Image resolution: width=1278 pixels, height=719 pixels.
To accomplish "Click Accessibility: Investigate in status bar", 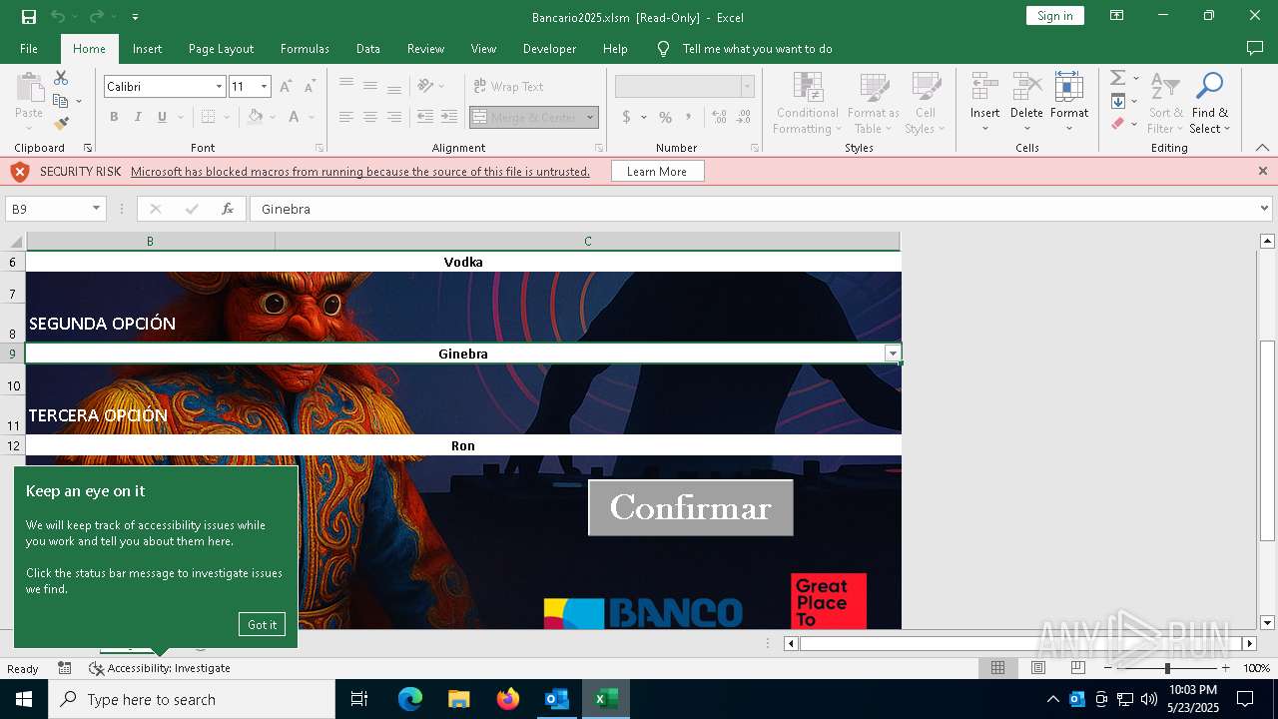I will pos(160,668).
